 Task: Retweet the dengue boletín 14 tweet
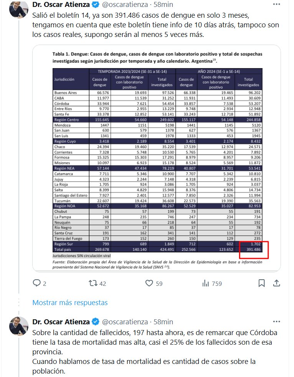[93, 284]
